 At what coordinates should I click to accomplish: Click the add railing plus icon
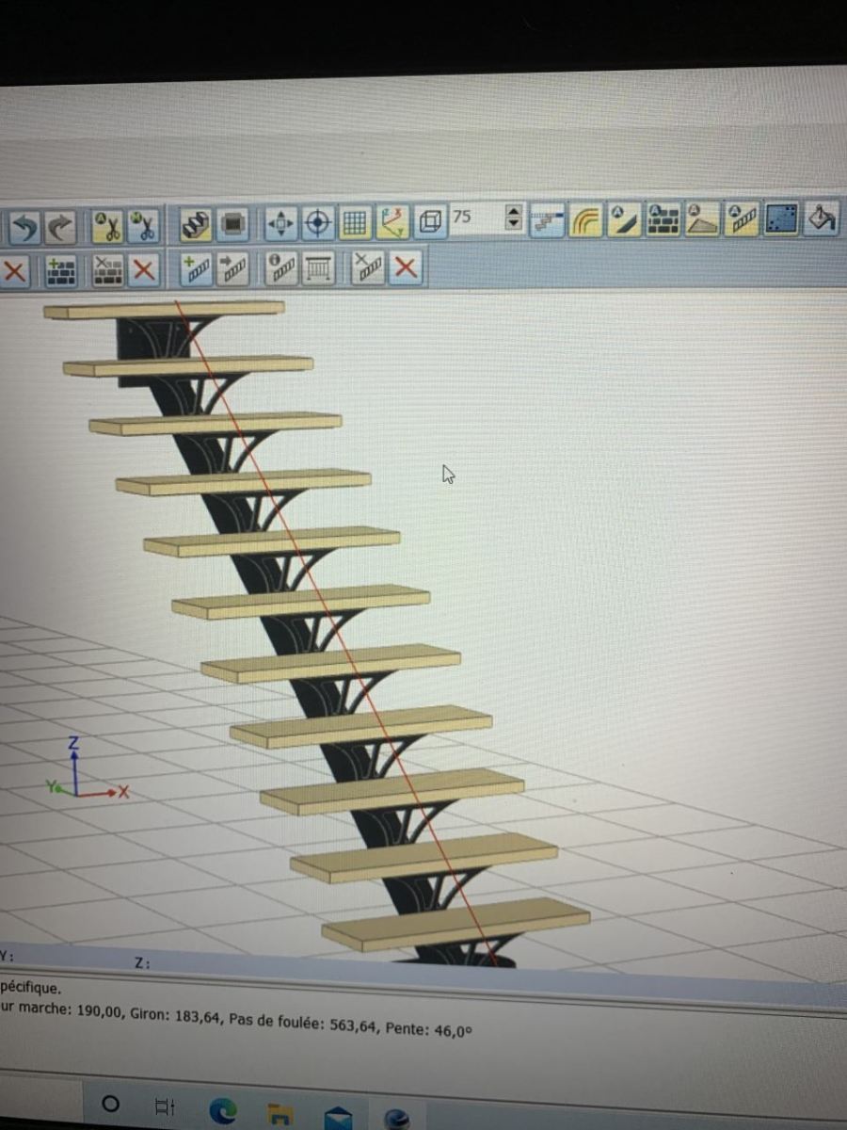pos(197,270)
